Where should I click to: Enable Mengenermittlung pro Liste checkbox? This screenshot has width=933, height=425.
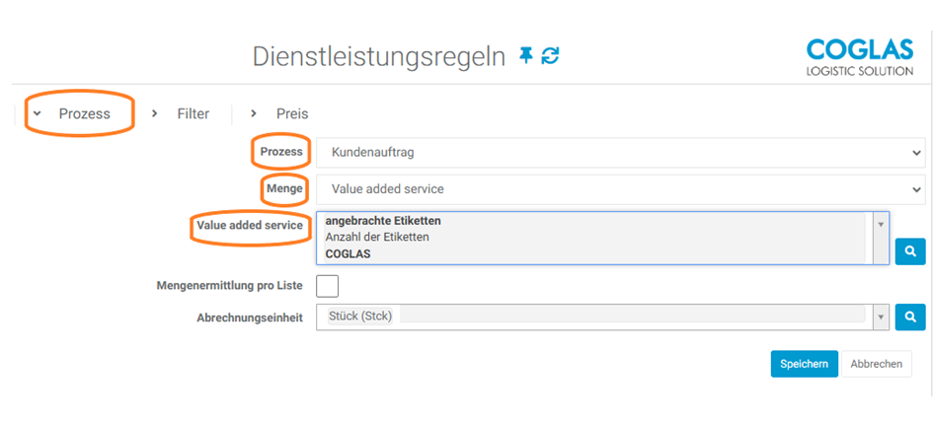pyautogui.click(x=327, y=286)
